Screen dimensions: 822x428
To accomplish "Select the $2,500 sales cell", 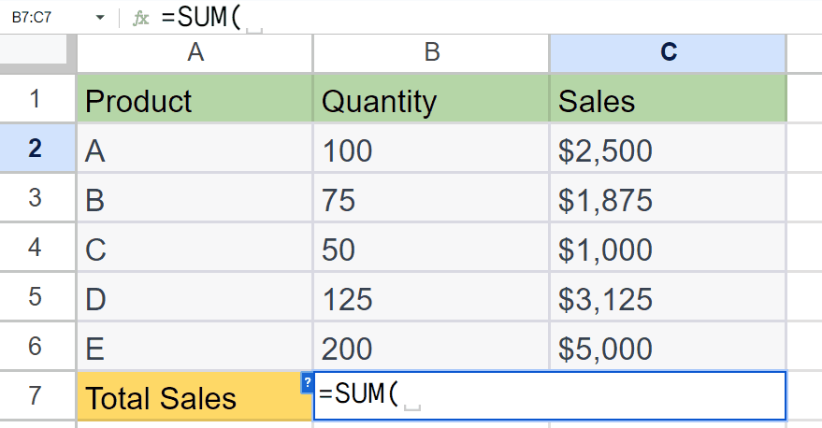I will coord(668,149).
